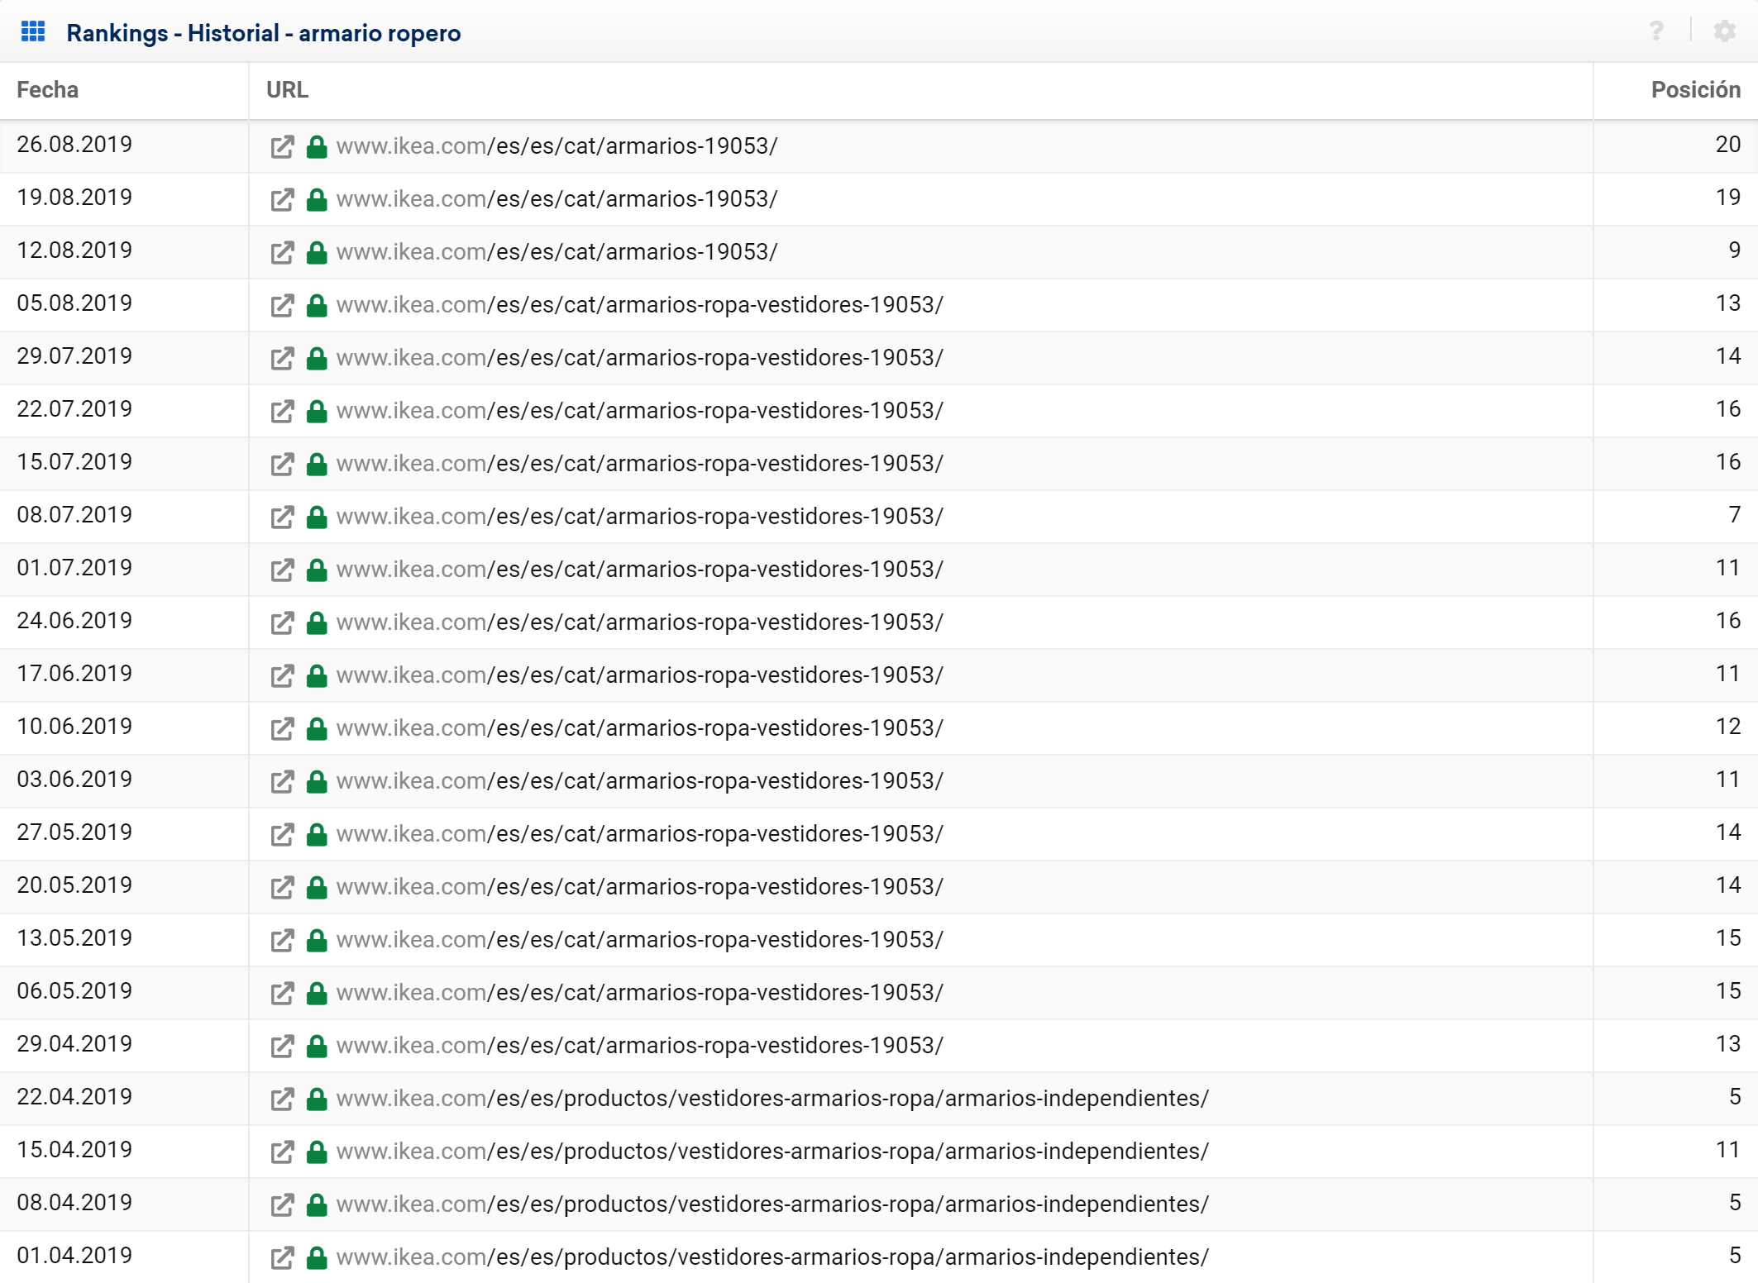Click the blue grid icon beside Rankings title

[33, 32]
